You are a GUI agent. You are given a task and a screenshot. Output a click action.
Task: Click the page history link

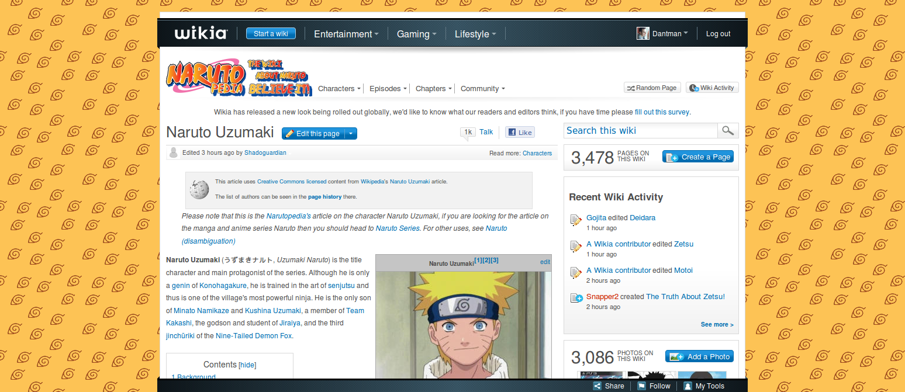tap(325, 197)
